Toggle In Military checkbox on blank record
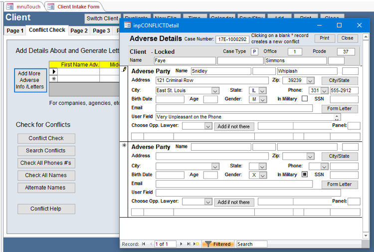Image resolution: width=374 pixels, height=252 pixels. [x=305, y=175]
